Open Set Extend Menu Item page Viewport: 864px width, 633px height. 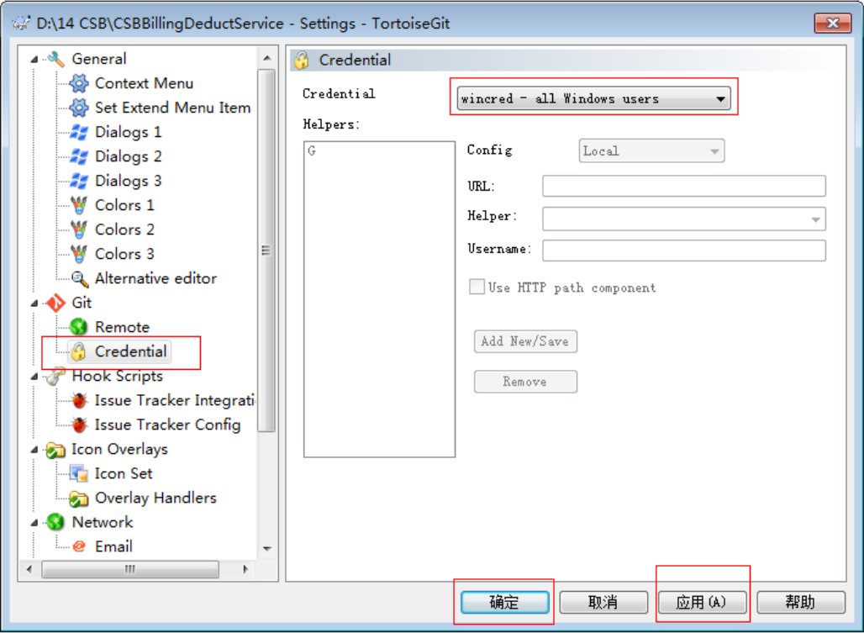pos(172,108)
